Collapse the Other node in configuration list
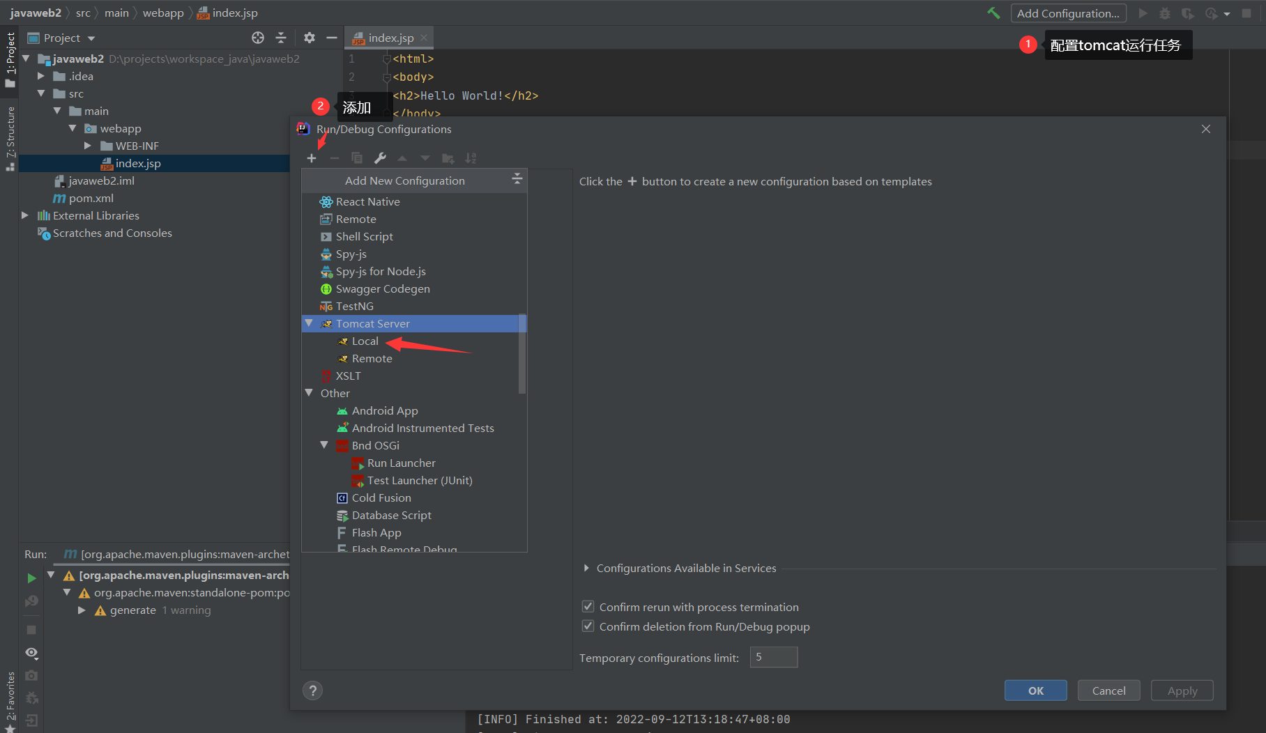The image size is (1266, 733). point(309,393)
